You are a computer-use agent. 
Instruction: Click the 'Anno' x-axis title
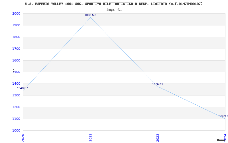[x=221, y=140]
